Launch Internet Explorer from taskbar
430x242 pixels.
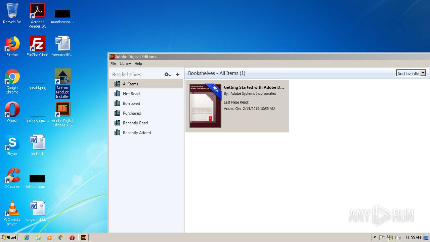[27, 238]
